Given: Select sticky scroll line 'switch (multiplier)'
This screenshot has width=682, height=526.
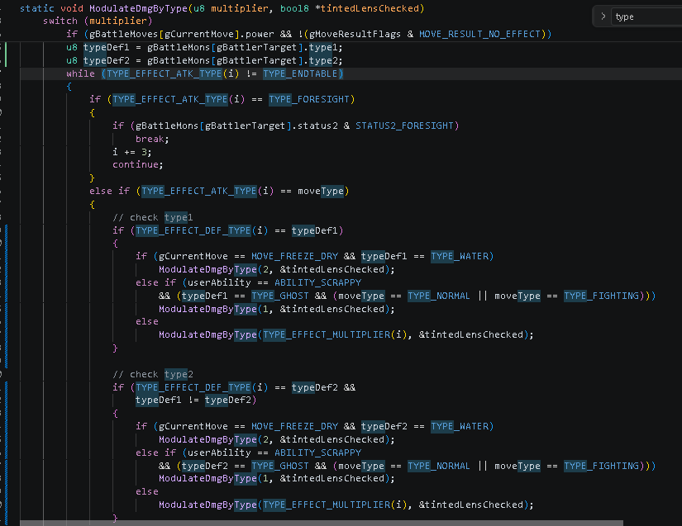Looking at the screenshot, I should 98,21.
